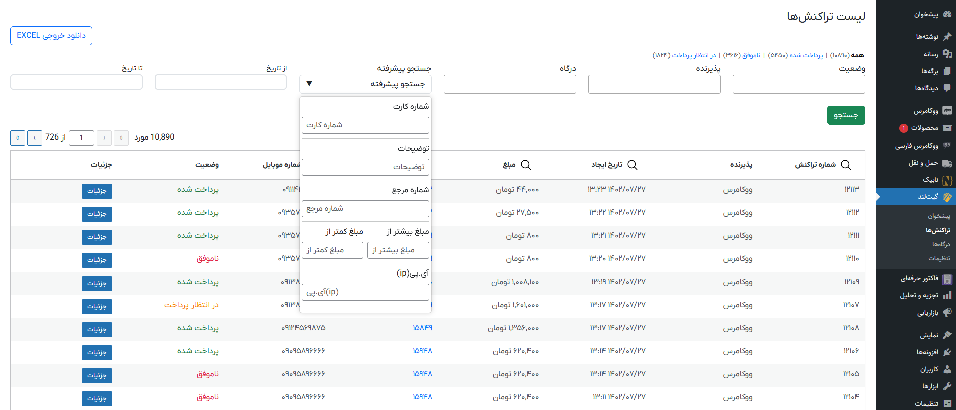Click the disabled first page double arrow
956x410 pixels.
(121, 138)
